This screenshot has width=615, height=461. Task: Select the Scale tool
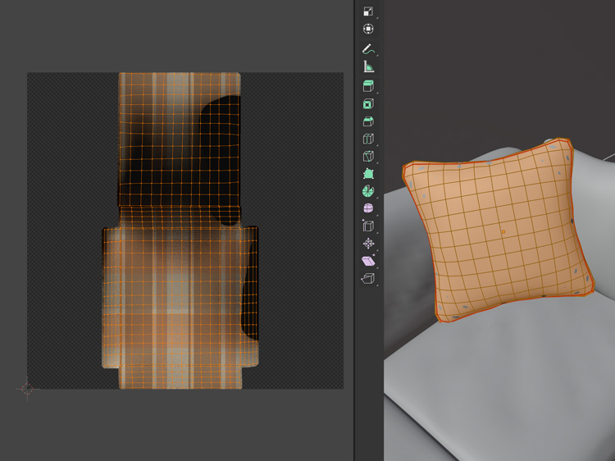point(368,11)
